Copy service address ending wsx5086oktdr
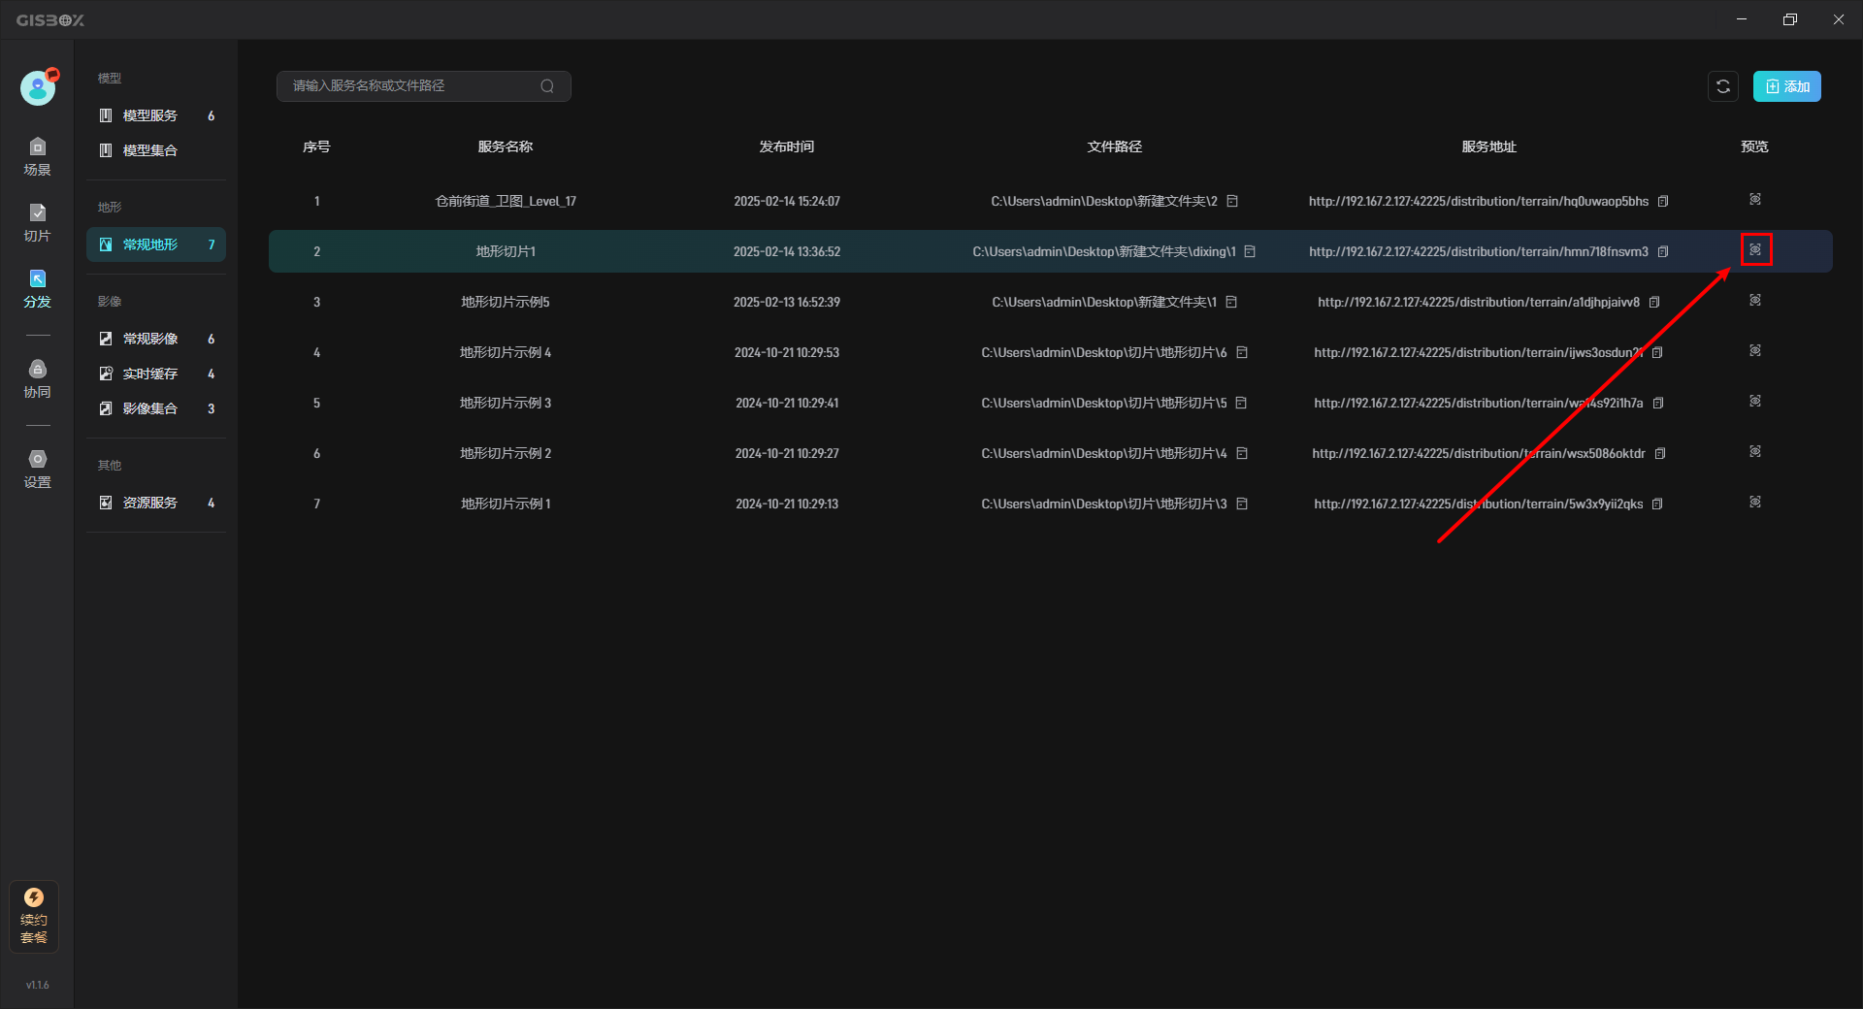Image resolution: width=1863 pixels, height=1009 pixels. point(1660,453)
